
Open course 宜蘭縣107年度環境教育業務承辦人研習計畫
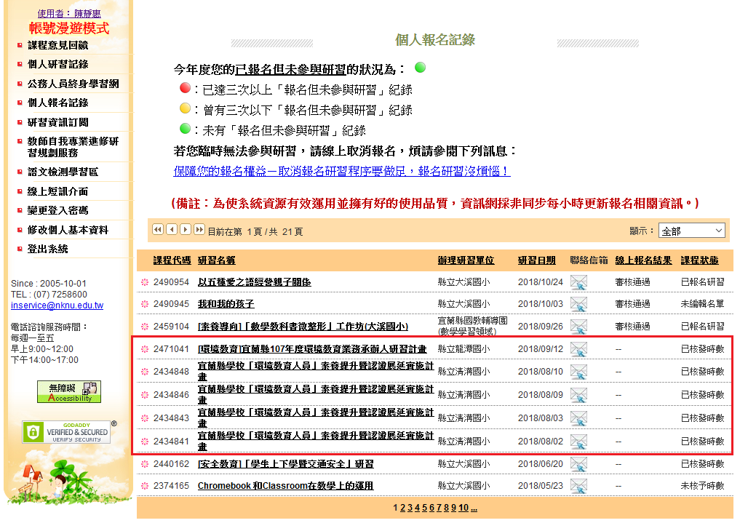[312, 349]
